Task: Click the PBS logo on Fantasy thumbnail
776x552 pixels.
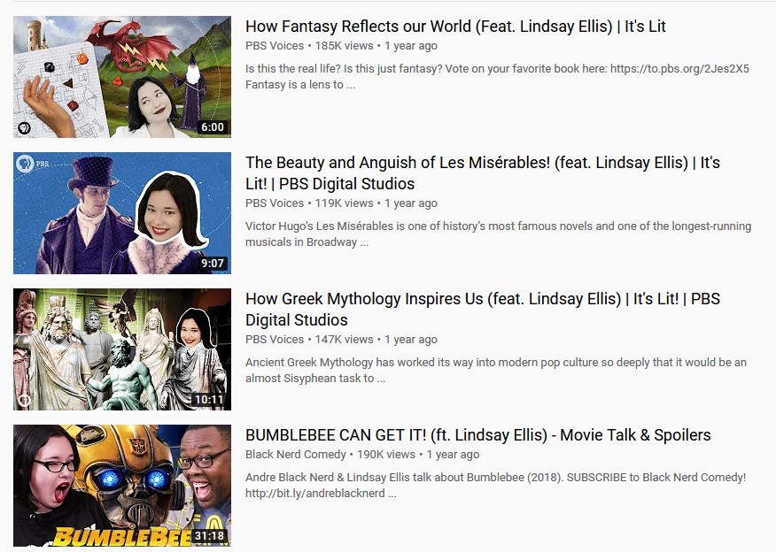Action: [x=24, y=128]
